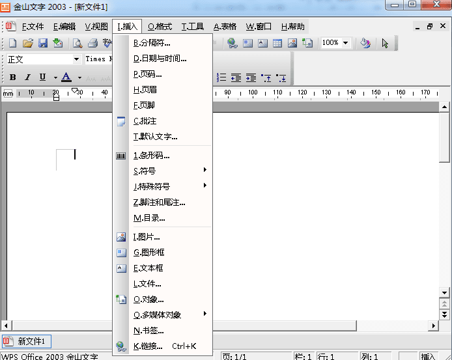The height and width of the screenshot is (360, 452).
Task: Choose O.对象 menu entry
Action: [163, 299]
